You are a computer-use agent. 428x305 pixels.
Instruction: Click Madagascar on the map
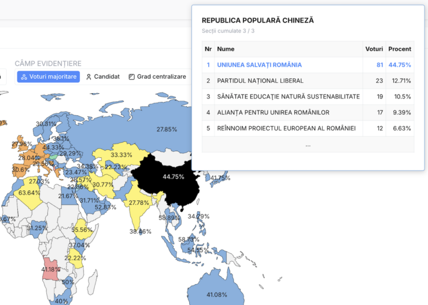click(93, 282)
